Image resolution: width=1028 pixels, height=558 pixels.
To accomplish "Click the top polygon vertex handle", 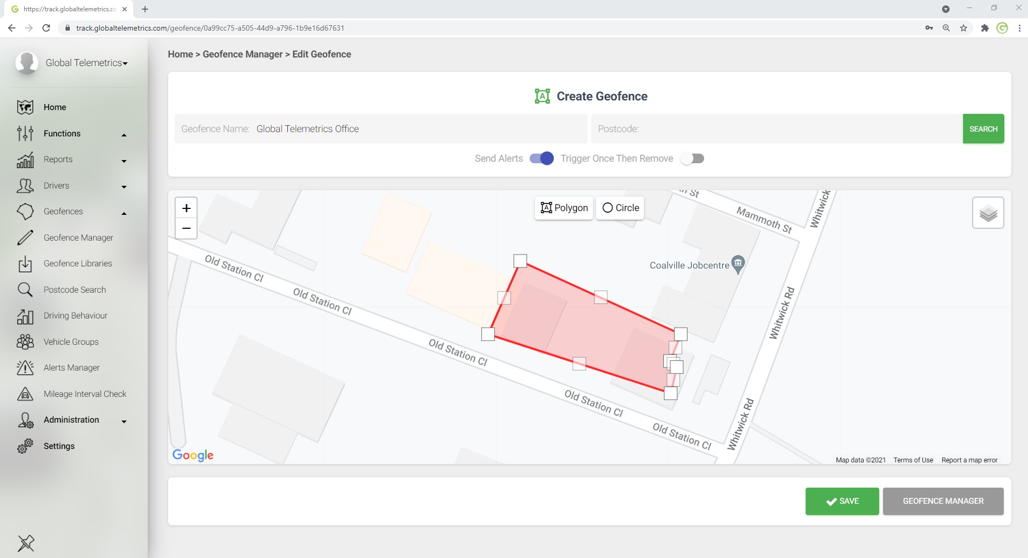I will coord(520,261).
